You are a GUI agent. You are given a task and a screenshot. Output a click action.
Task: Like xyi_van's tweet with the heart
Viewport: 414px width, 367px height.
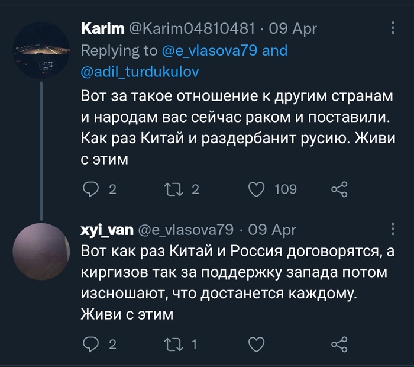[x=255, y=344]
